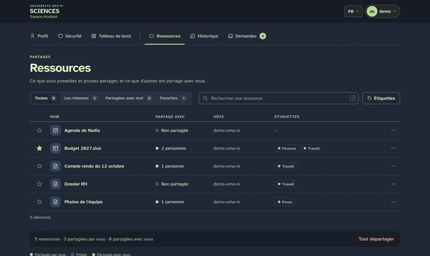
Task: Click Tout départager
Action: point(376,239)
